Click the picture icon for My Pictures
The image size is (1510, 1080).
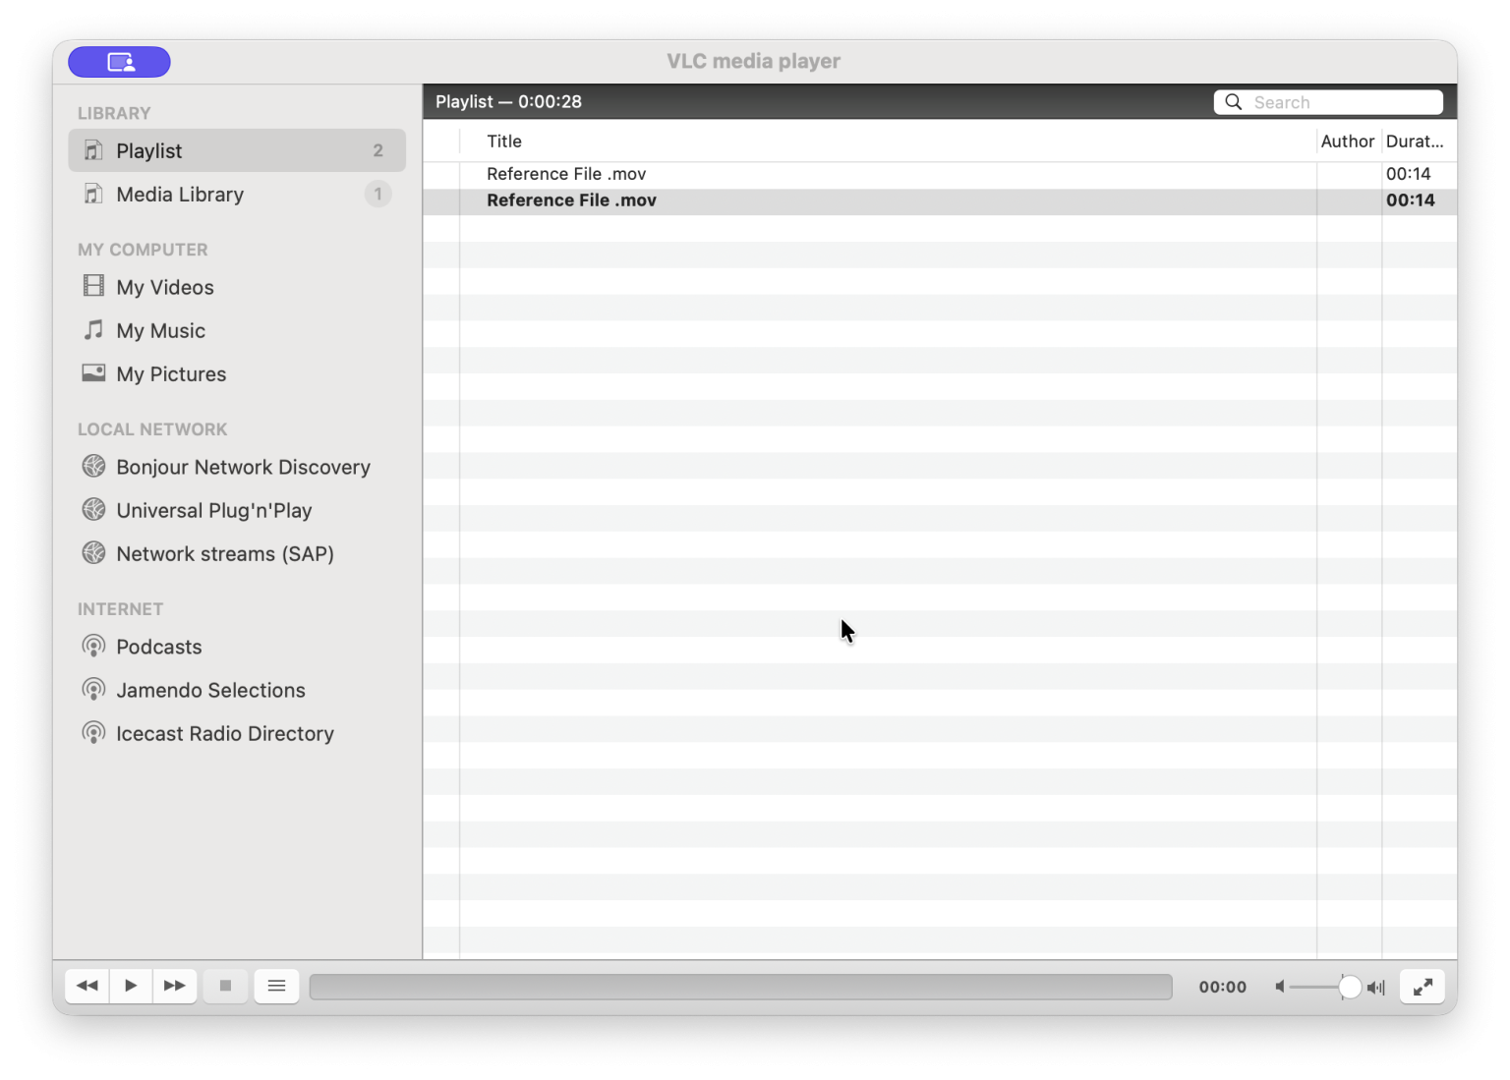tap(93, 372)
